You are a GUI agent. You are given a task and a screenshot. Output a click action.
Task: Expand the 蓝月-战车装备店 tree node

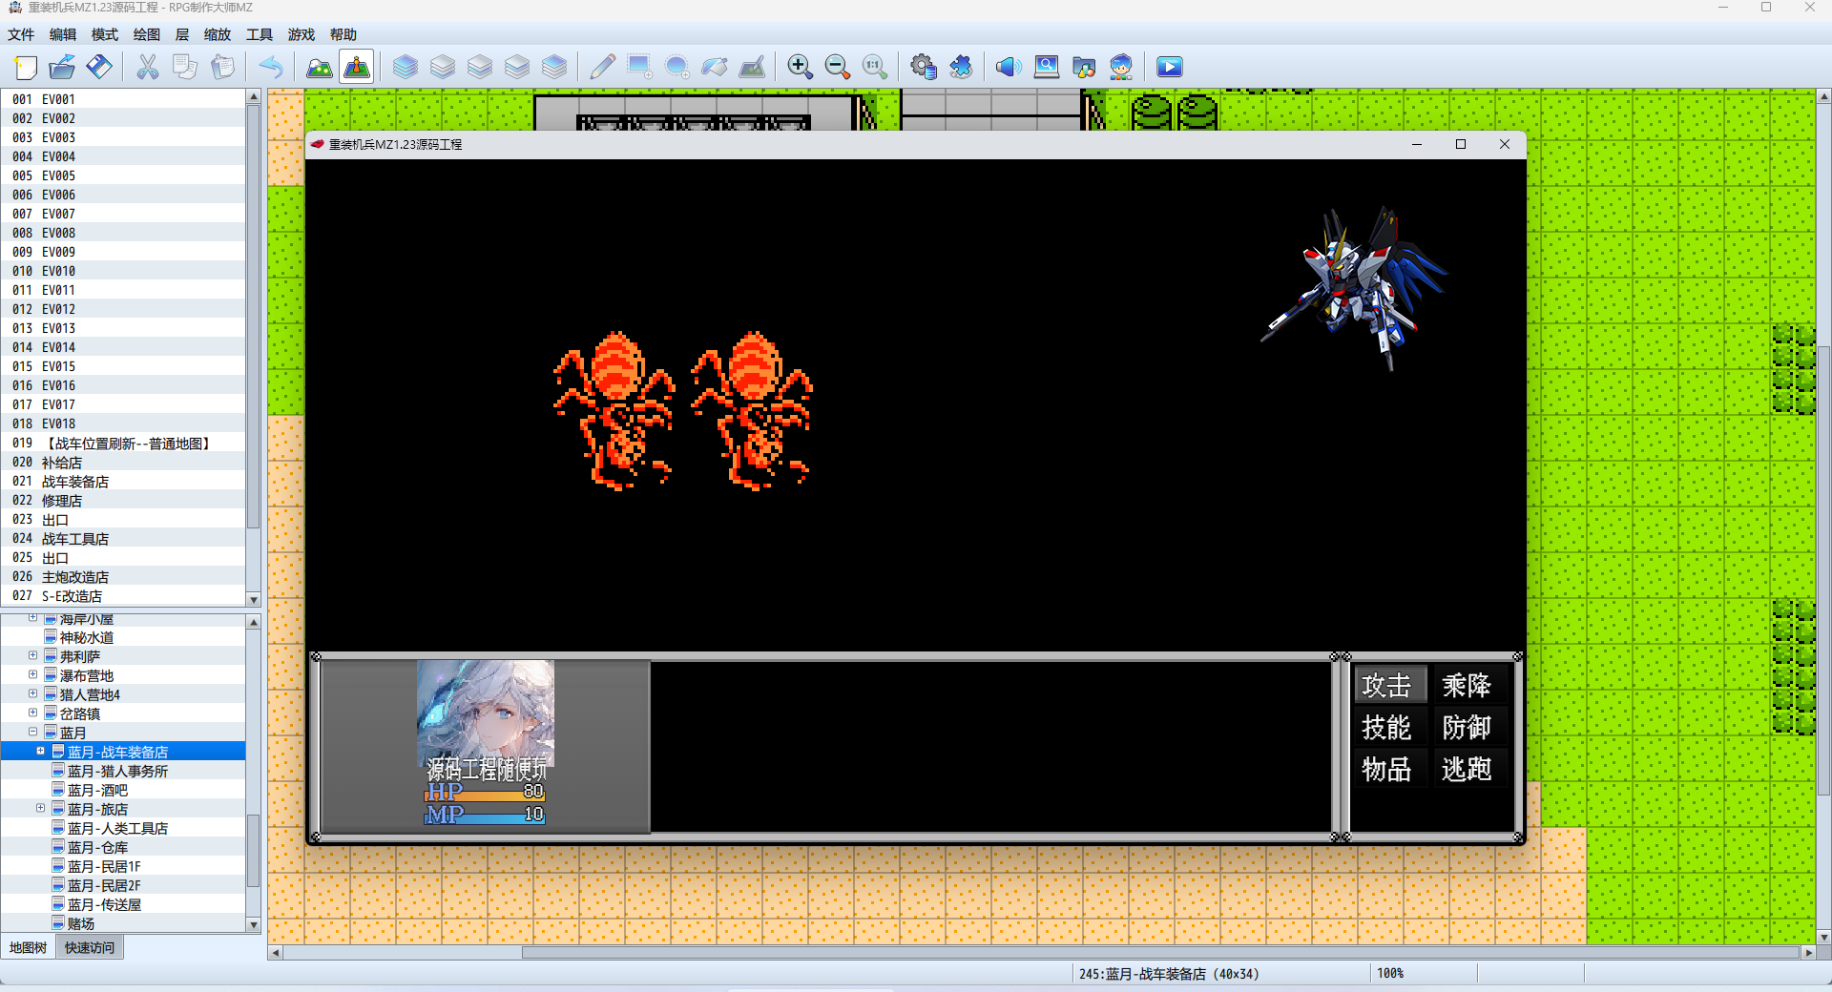[x=41, y=752]
